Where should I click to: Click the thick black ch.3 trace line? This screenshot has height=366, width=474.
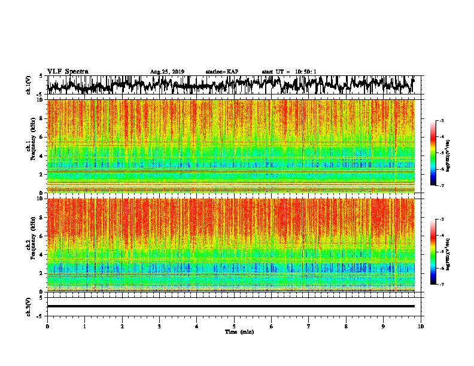[231, 306]
